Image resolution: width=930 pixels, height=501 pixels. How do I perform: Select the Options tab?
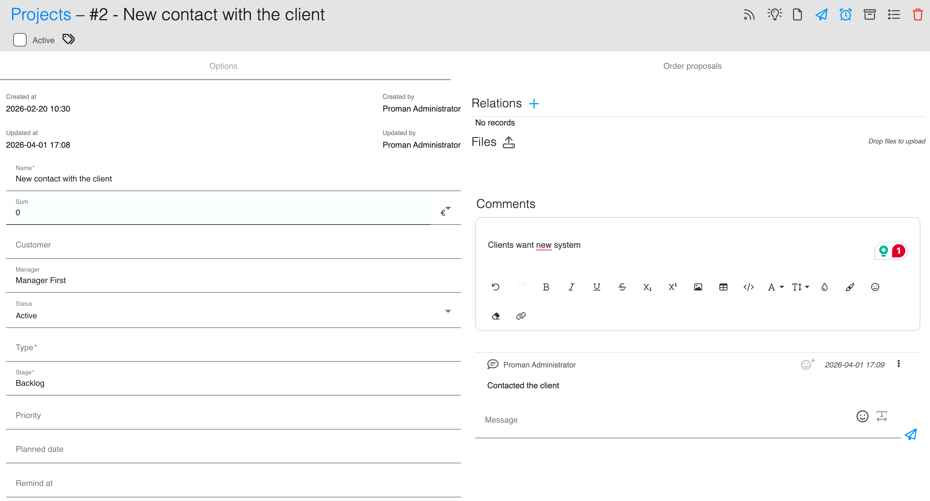(x=223, y=66)
